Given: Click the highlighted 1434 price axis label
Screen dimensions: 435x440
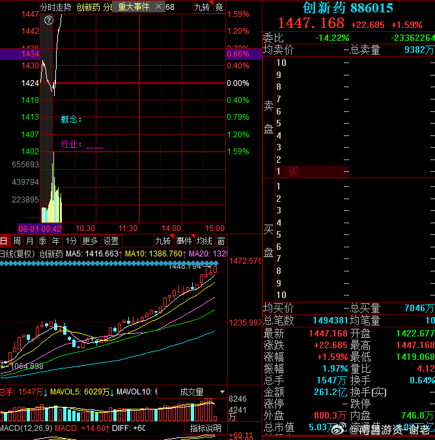Looking at the screenshot, I should tap(30, 53).
